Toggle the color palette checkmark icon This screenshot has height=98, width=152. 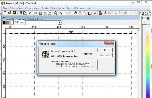[142, 13]
